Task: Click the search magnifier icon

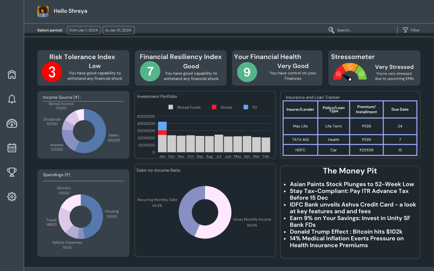Action: [x=331, y=30]
